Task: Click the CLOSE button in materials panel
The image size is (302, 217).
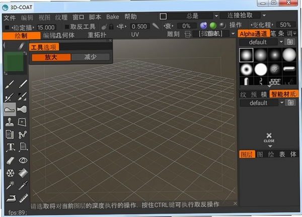Action: coord(269,137)
